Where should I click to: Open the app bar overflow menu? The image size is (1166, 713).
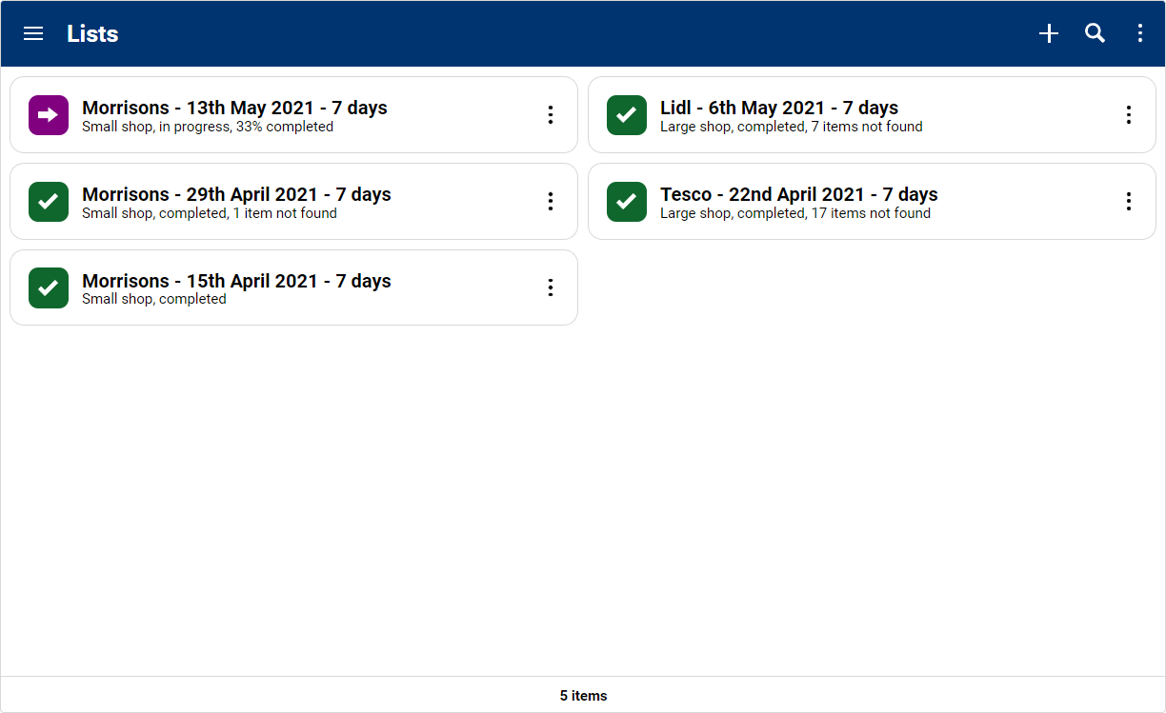click(x=1140, y=34)
